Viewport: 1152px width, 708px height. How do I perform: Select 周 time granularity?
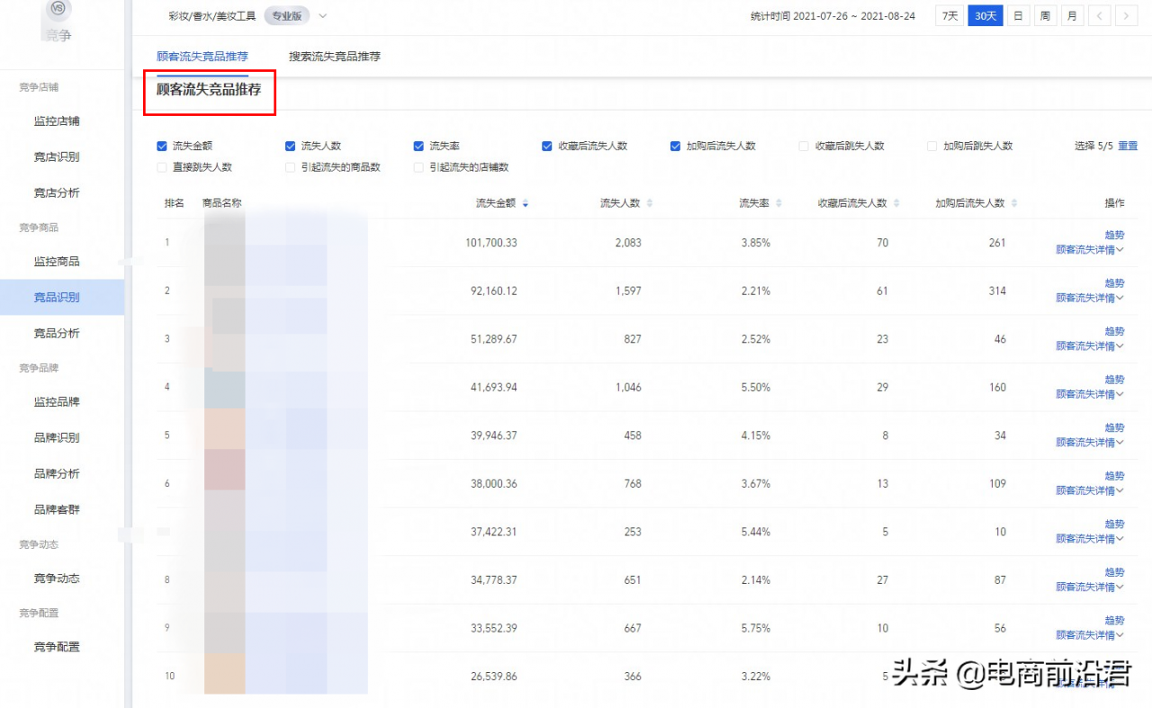click(1045, 15)
